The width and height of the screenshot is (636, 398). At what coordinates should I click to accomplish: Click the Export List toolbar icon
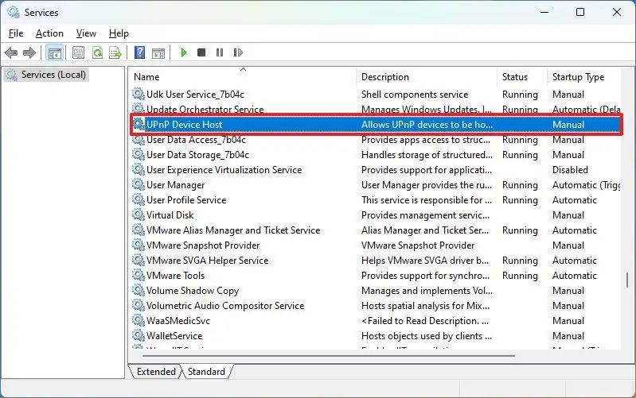[115, 52]
